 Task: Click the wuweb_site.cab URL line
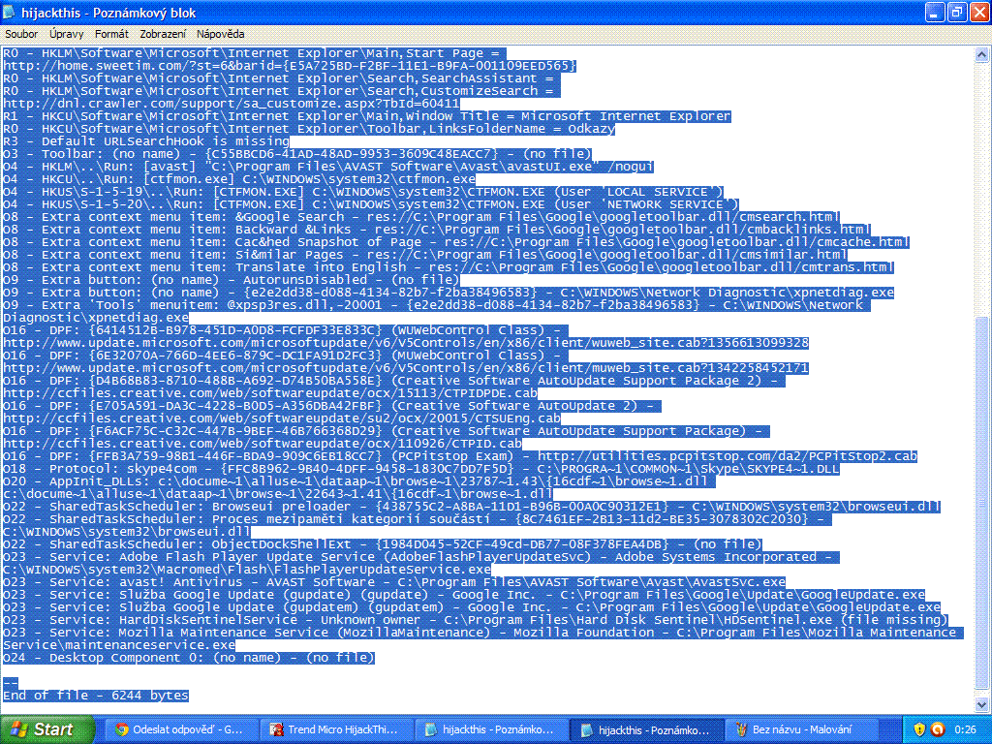[x=406, y=343]
